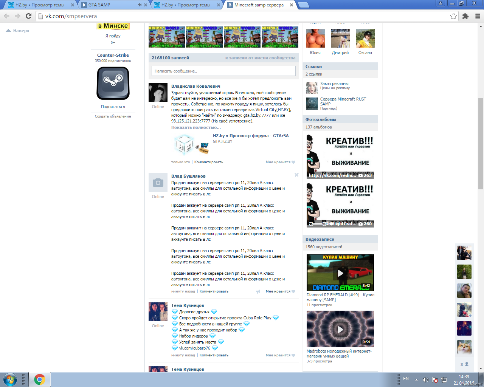
Task: Open Сервера Minecraft RUST SAMP link
Action: (343, 101)
